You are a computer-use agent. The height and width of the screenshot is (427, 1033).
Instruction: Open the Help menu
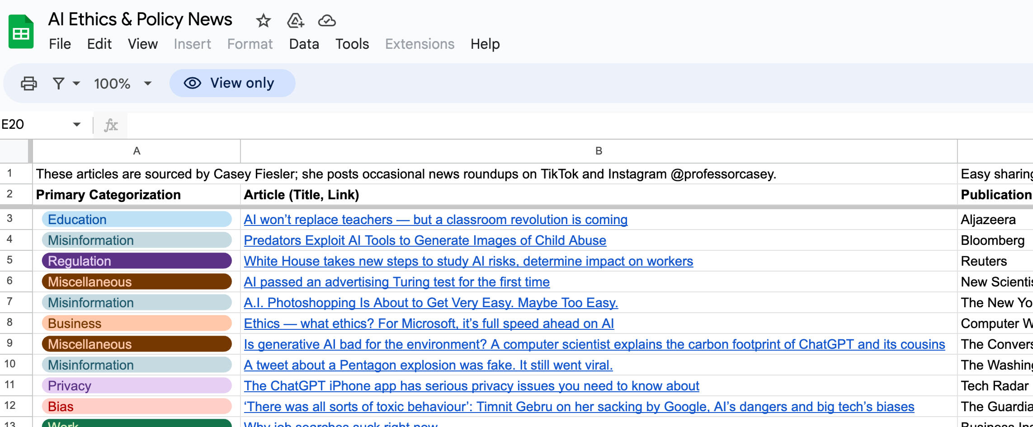(484, 44)
